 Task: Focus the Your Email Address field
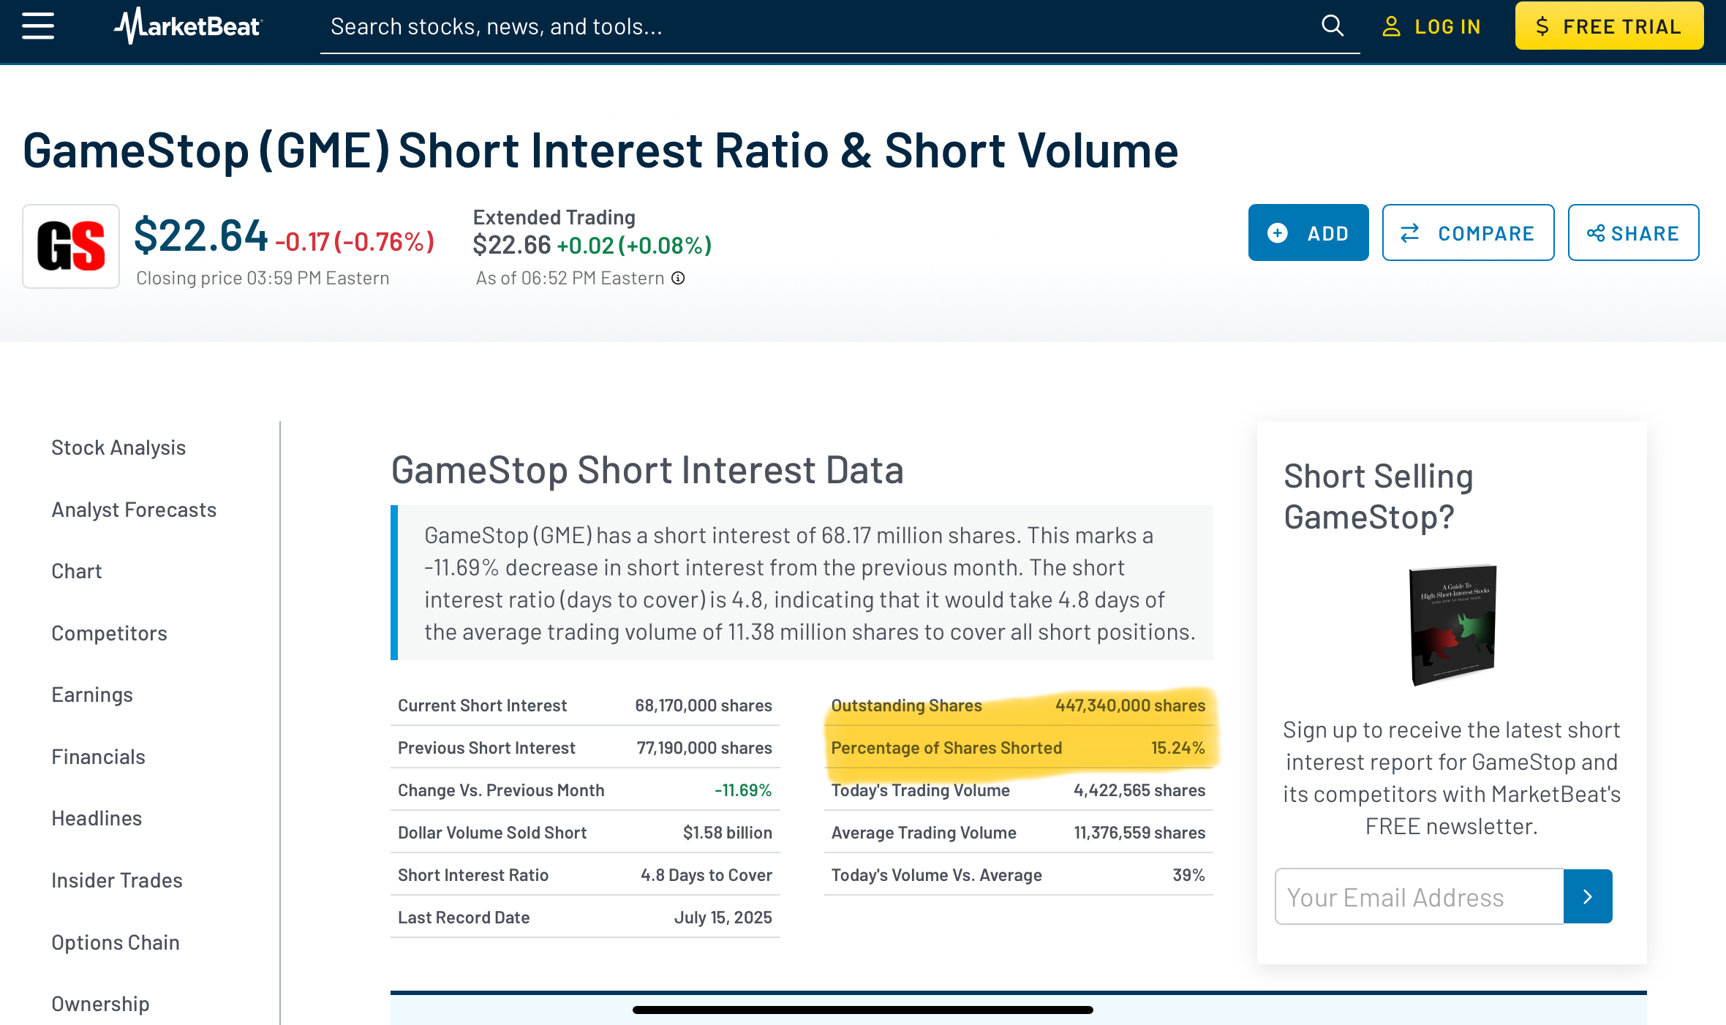(1419, 896)
